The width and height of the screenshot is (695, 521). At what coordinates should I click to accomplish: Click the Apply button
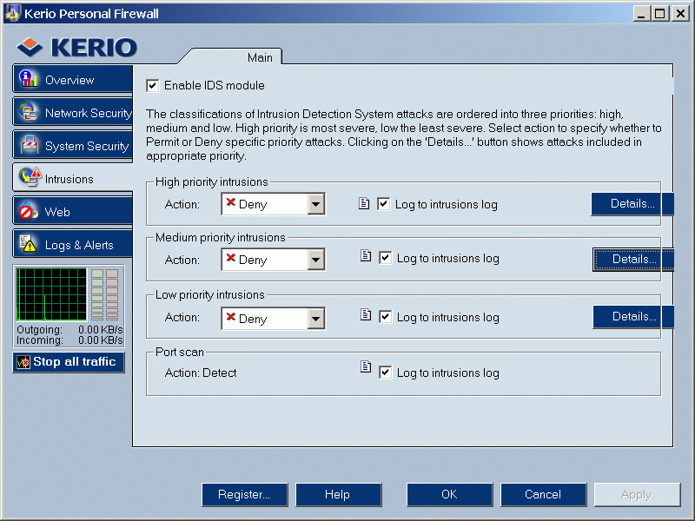click(x=637, y=494)
